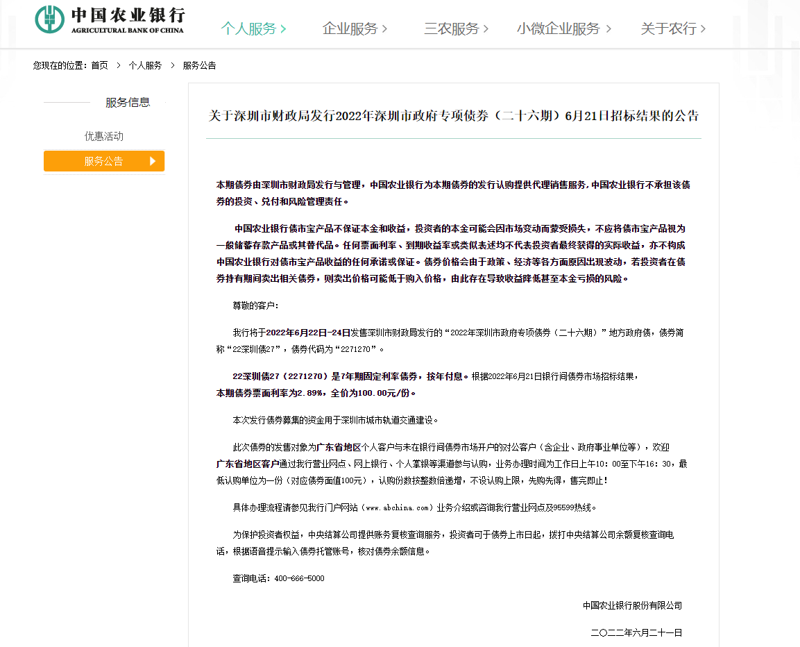This screenshot has height=647, width=800.
Task: Click the bold text 22深圳债27（2271270）
Action: point(281,376)
